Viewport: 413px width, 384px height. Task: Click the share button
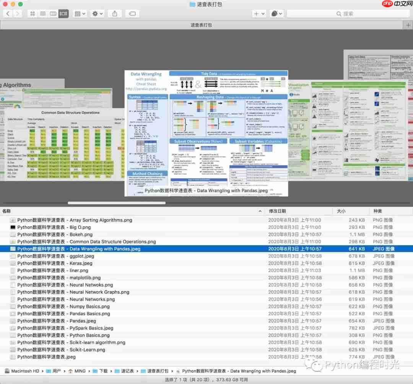click(115, 13)
